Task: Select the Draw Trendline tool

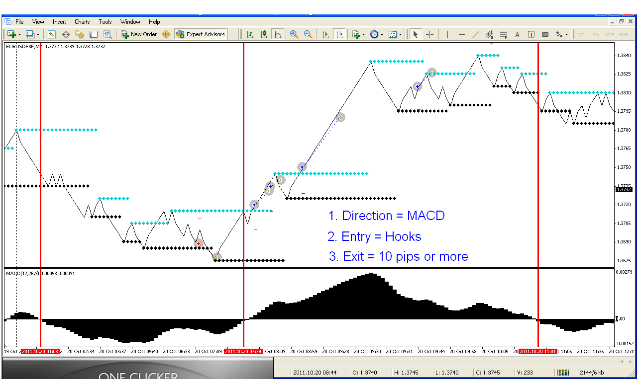Action: [475, 34]
